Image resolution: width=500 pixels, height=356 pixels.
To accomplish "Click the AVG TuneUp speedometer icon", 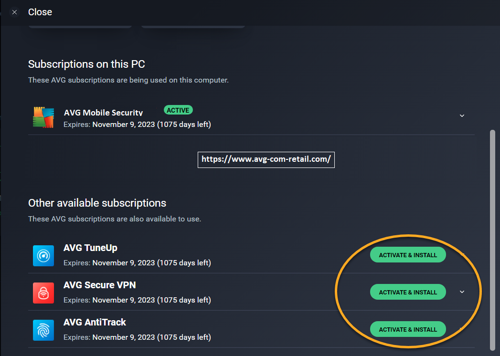I will 43,256.
